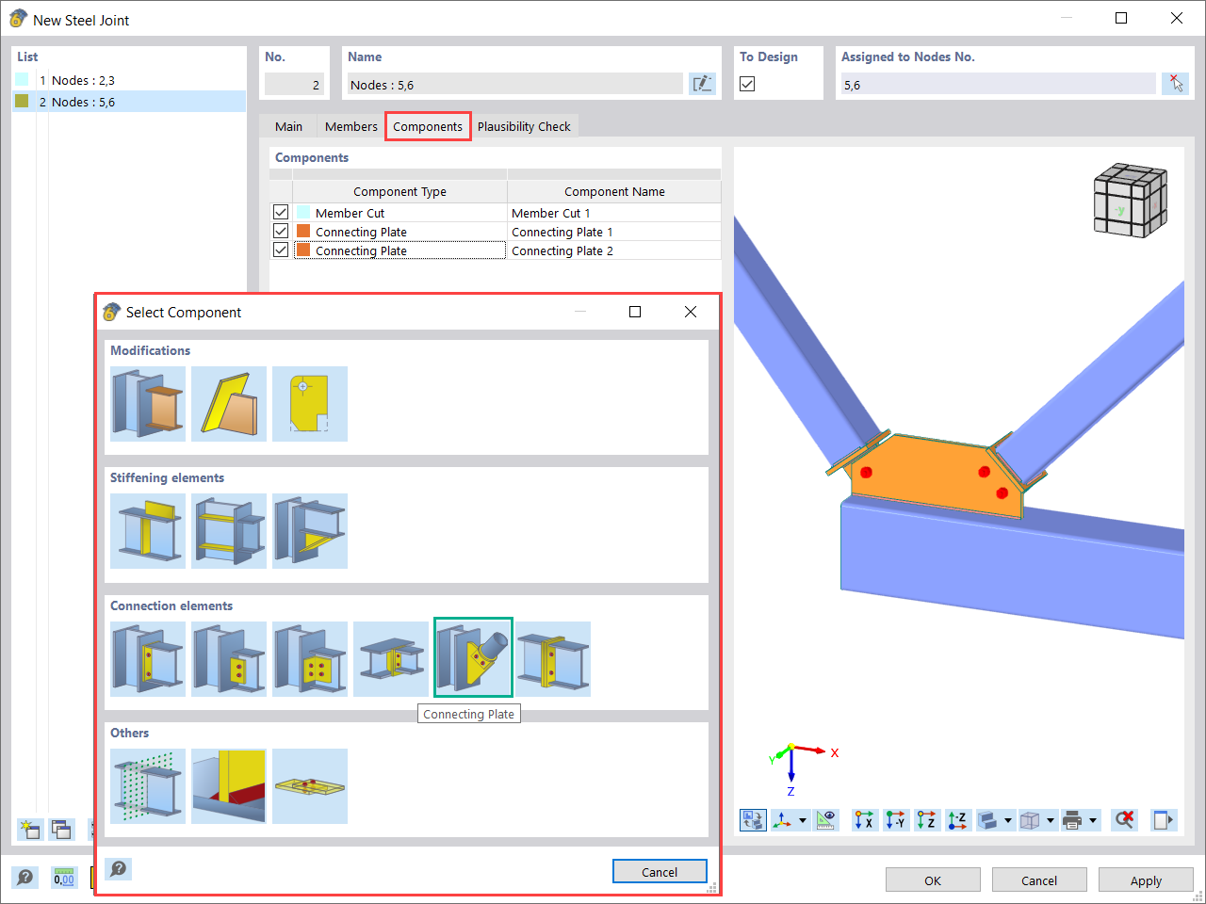
Task: Click the No. field showing 2
Action: click(294, 84)
